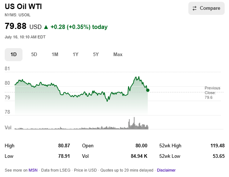
Task: Click the US Oil WTI title
Action: click(23, 7)
